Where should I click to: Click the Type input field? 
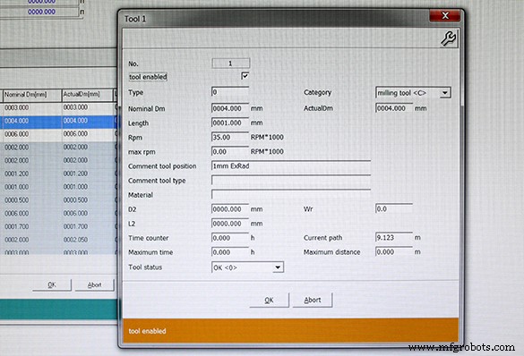click(230, 92)
